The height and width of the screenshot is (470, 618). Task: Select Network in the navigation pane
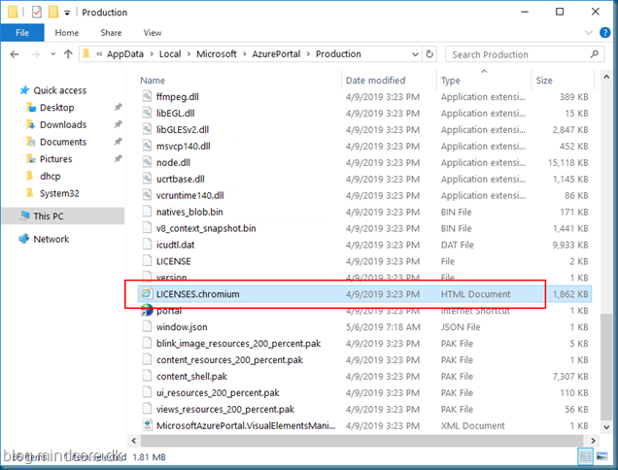51,239
